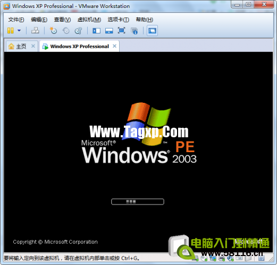Show the console view
The image size is (277, 265).
coord(152,31)
